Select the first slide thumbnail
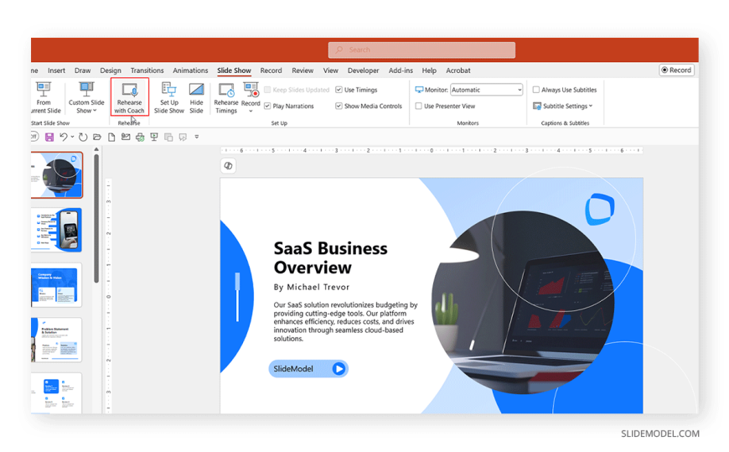 (x=57, y=175)
